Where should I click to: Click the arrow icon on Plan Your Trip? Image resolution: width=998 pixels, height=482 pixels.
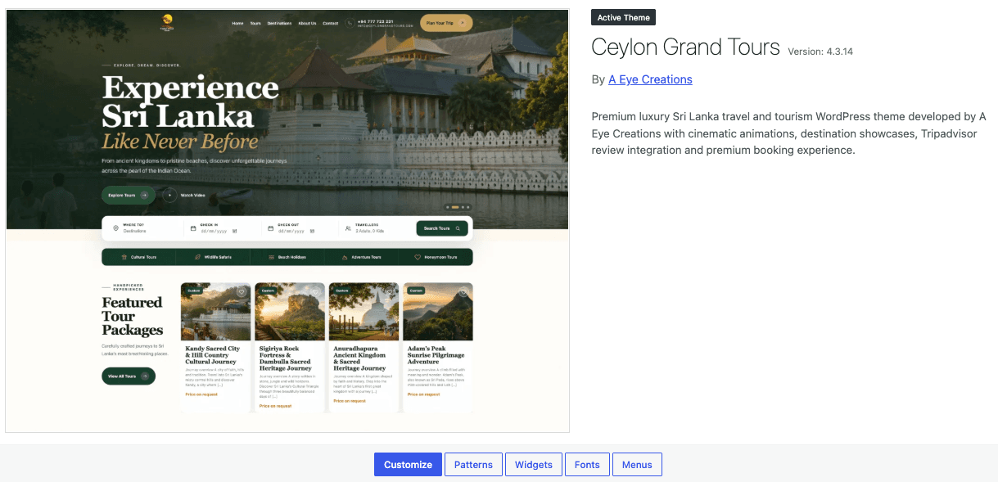463,23
